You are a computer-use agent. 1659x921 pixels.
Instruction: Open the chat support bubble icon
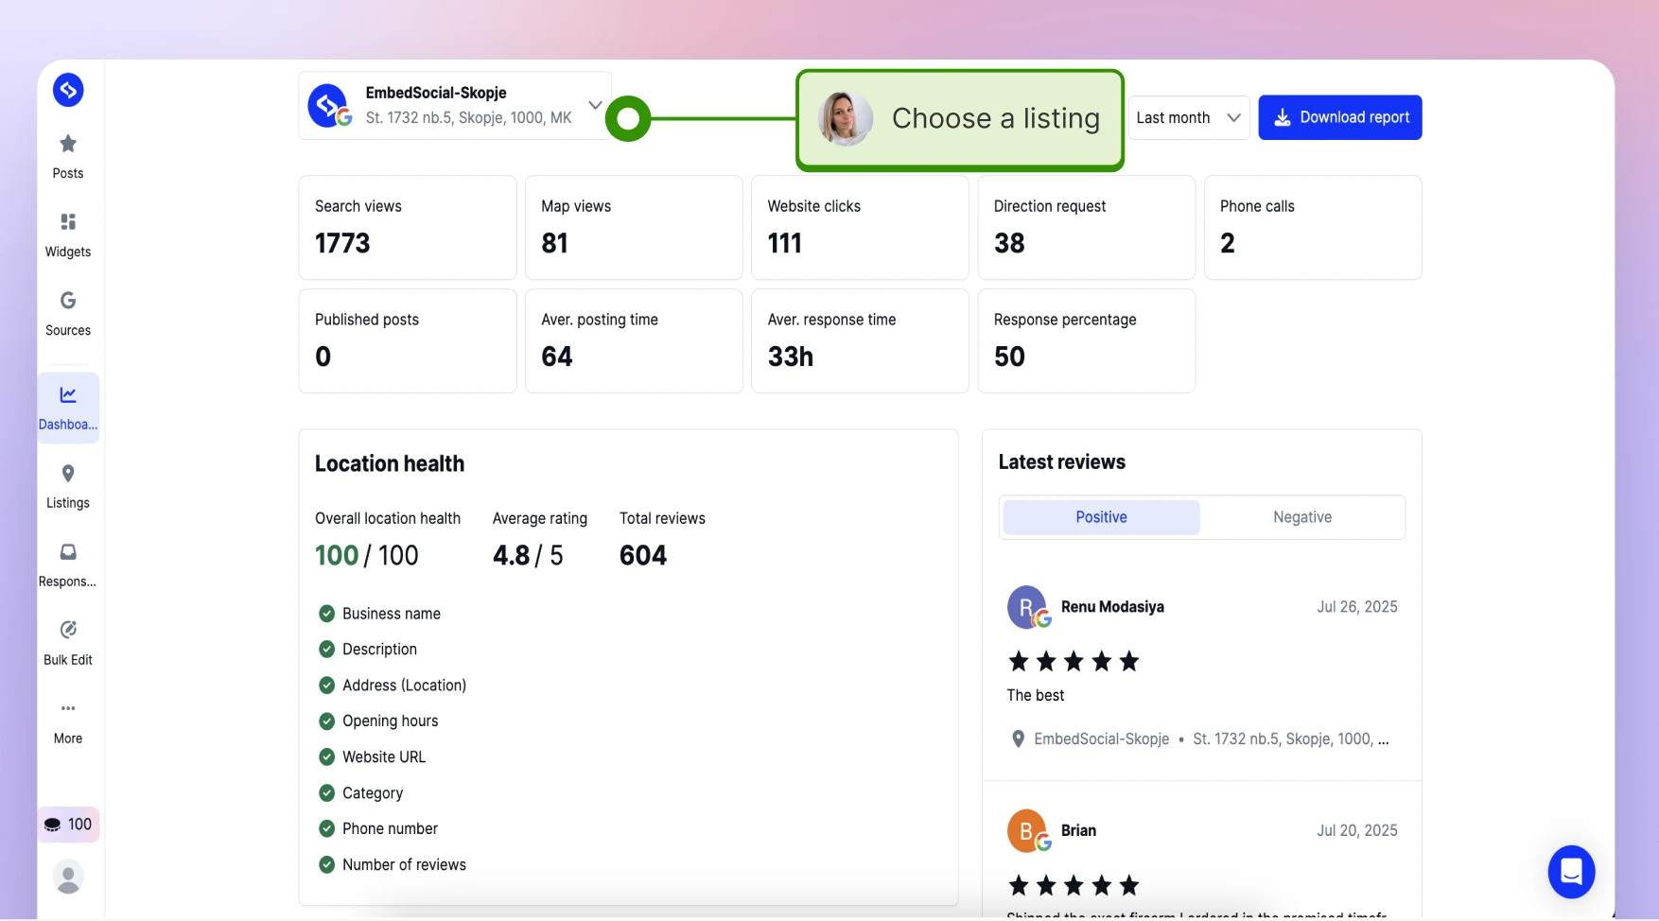1571,871
